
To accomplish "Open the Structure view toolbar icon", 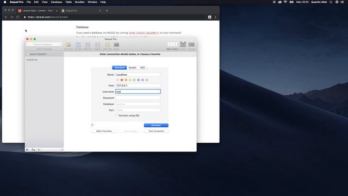I will click(69, 45).
